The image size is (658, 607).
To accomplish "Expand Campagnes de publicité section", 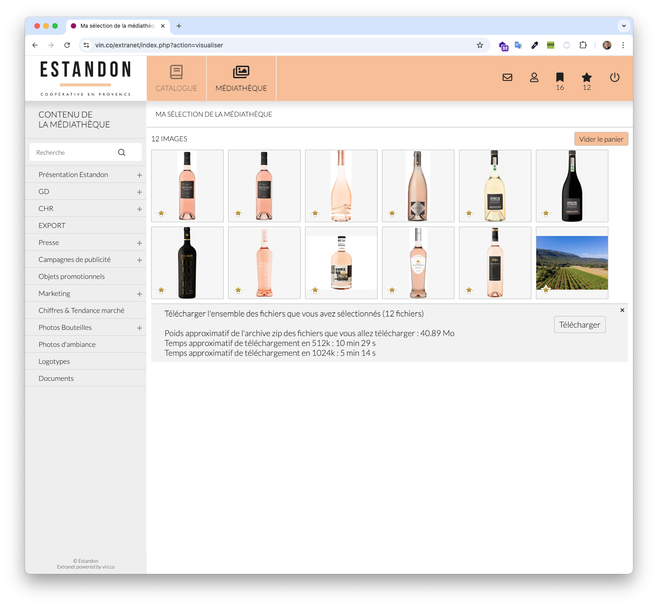I will click(140, 260).
